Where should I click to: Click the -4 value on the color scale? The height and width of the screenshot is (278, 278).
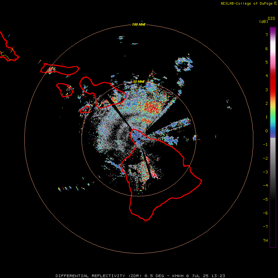(x=265, y=185)
